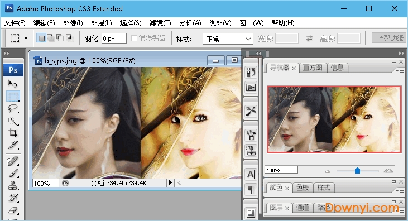Open the 图像(I) menu
The image size is (408, 221).
click(x=73, y=23)
